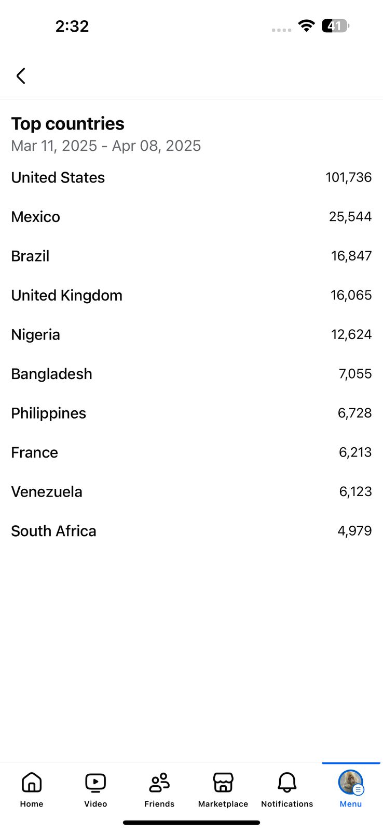This screenshot has height=832, width=383.
Task: Open the Home tab
Action: [x=32, y=789]
